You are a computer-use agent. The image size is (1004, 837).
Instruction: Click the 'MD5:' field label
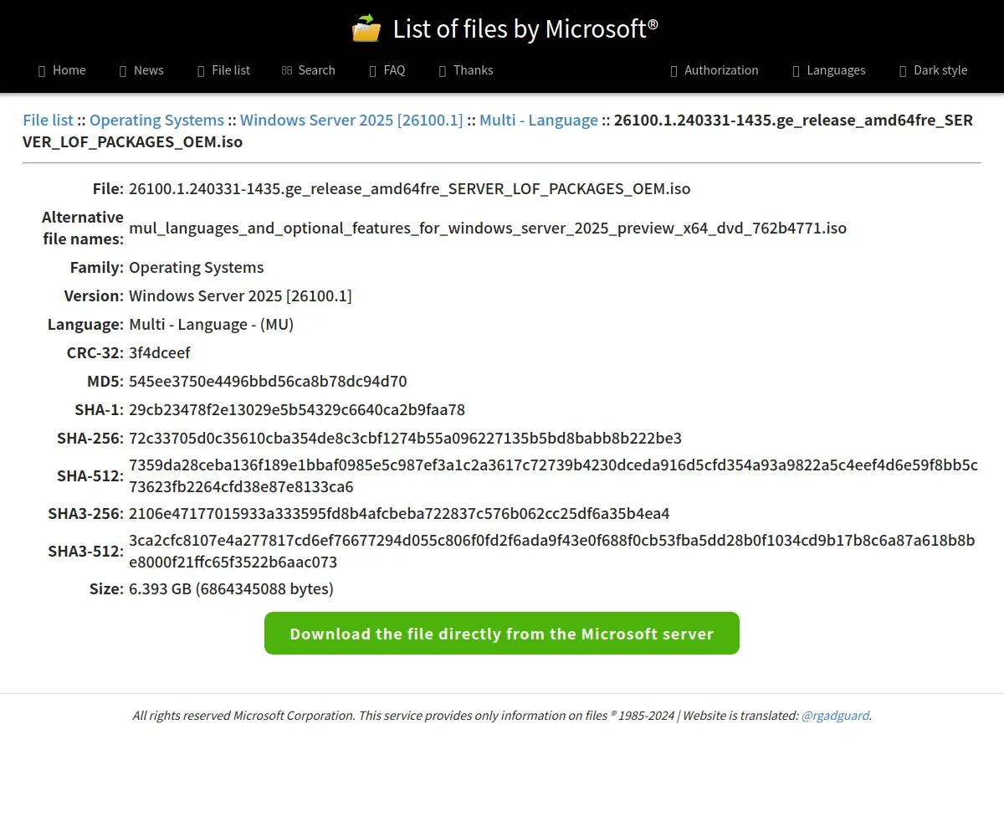point(105,381)
